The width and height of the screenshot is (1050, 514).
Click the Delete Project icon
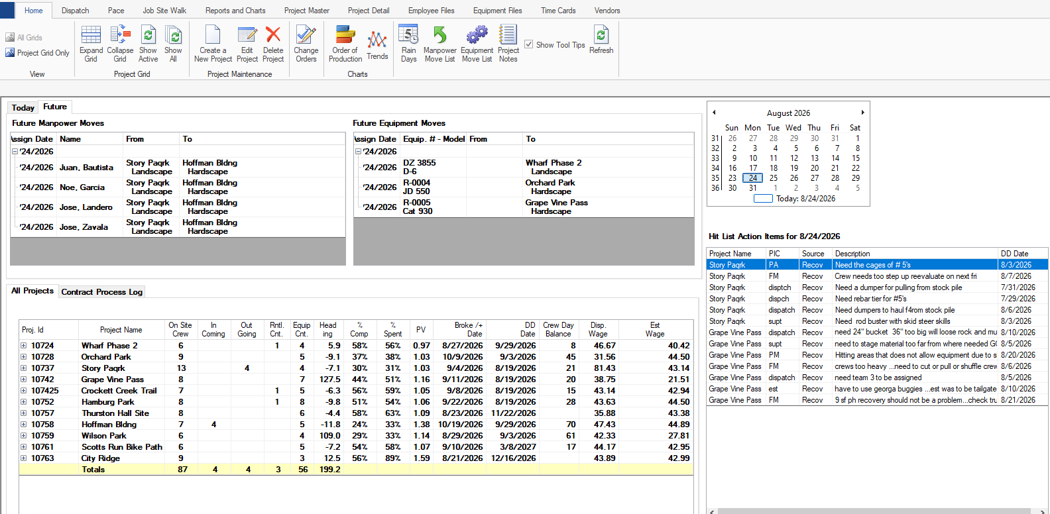(x=273, y=44)
